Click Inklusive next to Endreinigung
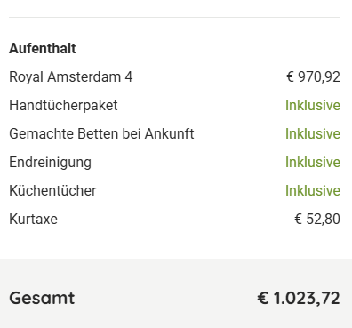352x328 pixels. point(313,162)
